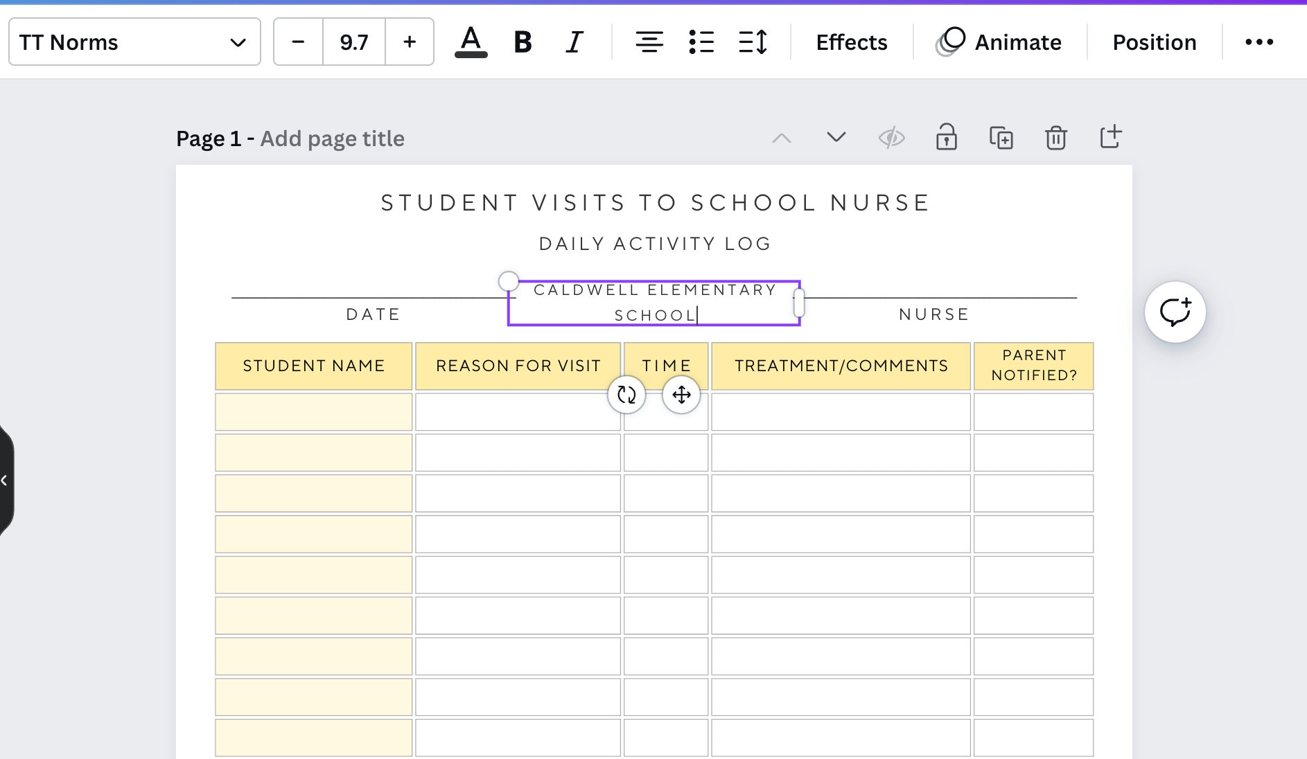Apply italic formatting to the text
Image resolution: width=1307 pixels, height=759 pixels.
[574, 42]
